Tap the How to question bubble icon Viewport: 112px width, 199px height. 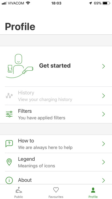(9, 144)
